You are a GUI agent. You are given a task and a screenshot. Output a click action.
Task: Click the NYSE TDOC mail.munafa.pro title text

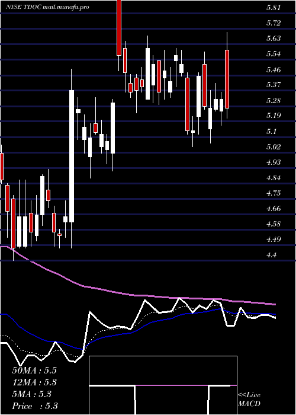(47, 7)
